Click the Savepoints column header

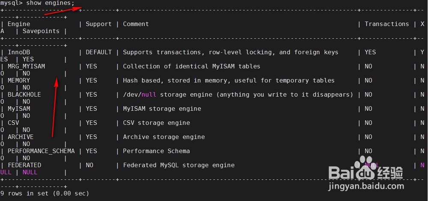[41, 31]
